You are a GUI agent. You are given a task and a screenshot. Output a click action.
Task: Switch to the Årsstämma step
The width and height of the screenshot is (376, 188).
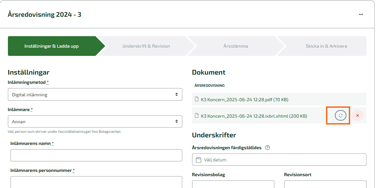(236, 46)
